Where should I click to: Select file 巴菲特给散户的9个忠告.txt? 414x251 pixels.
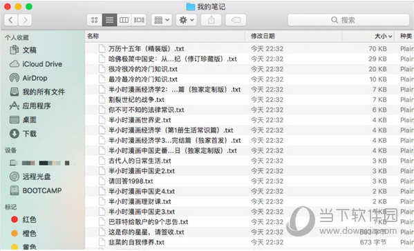pos(148,222)
